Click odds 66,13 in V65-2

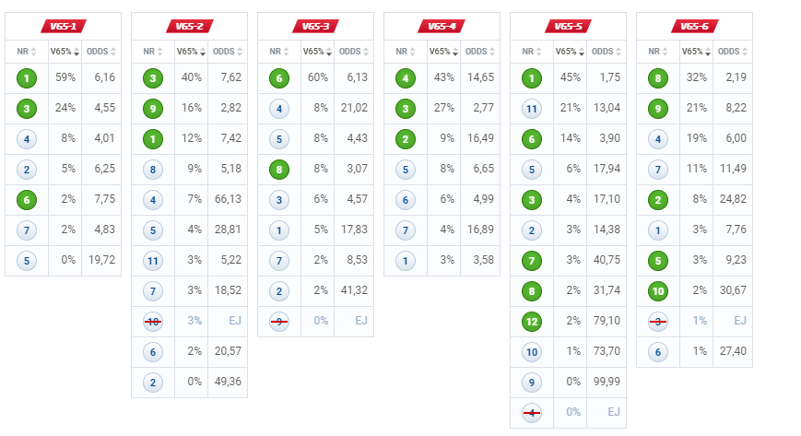[228, 199]
